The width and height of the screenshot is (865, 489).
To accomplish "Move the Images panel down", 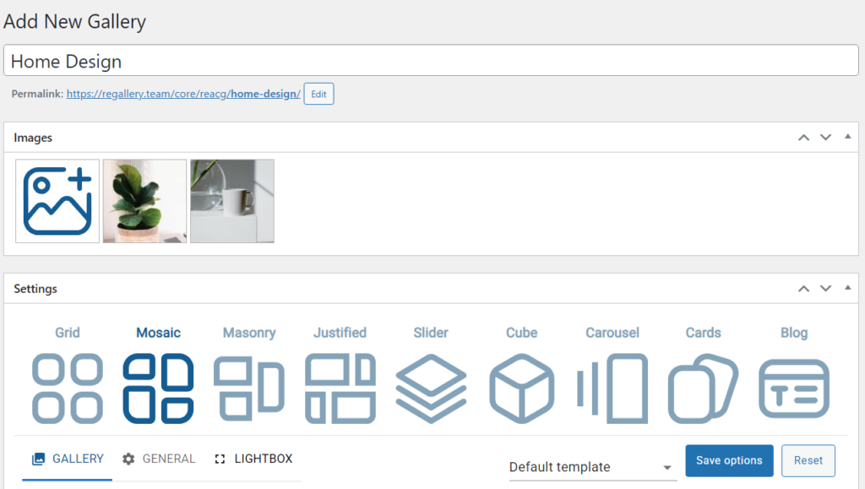I will [825, 137].
